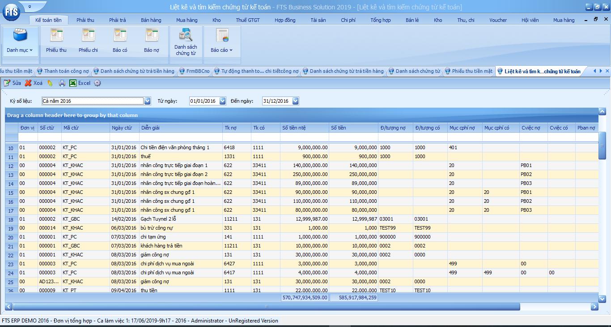Screen dimensions: 611x327
Task: Open the Voucher ribbon tab
Action: click(x=498, y=20)
